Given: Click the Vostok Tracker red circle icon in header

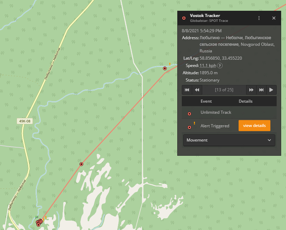Looking at the screenshot, I should pos(184,18).
